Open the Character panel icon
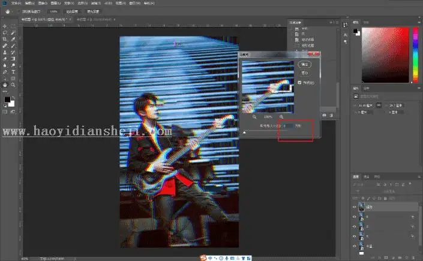Screen dimensions: 423x261 tap(346, 35)
